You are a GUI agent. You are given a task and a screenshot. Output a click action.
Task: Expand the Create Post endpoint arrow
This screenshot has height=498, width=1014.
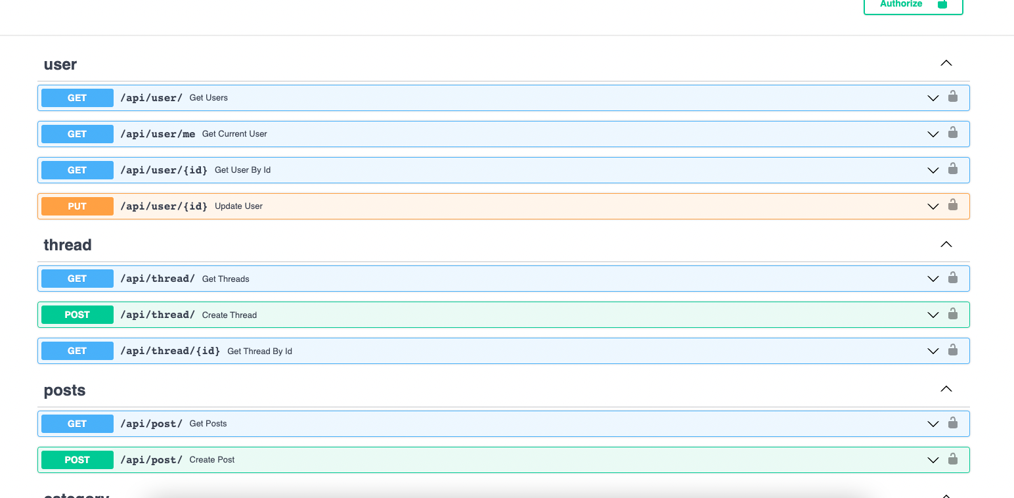933,460
